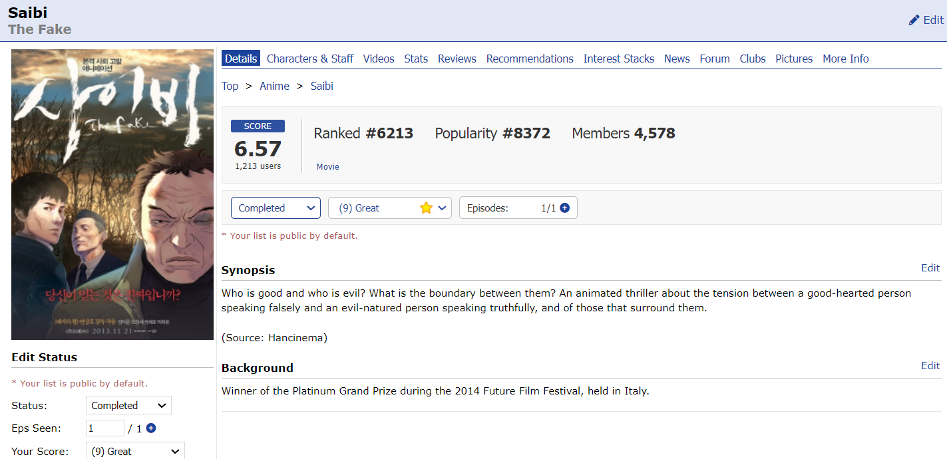Open the Clubs tab

tap(753, 59)
